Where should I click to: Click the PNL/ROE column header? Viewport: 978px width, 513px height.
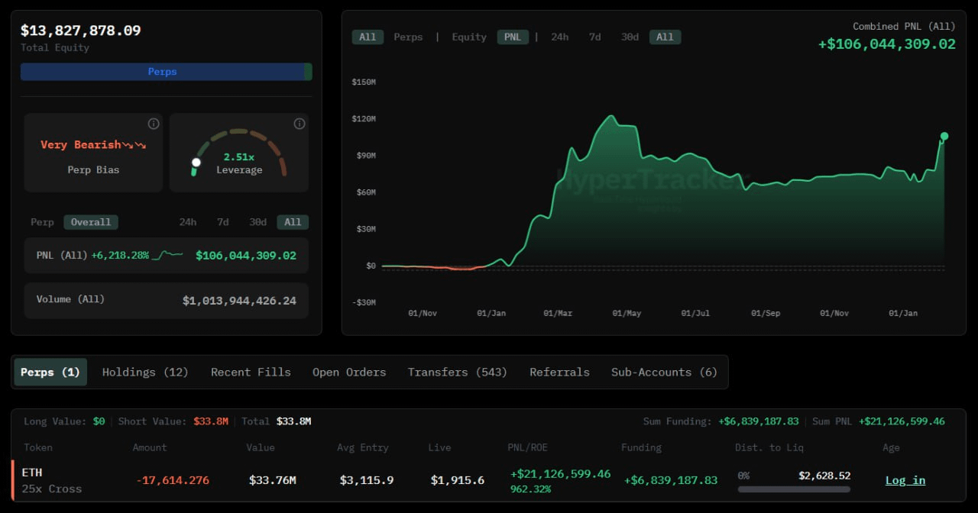tap(527, 447)
